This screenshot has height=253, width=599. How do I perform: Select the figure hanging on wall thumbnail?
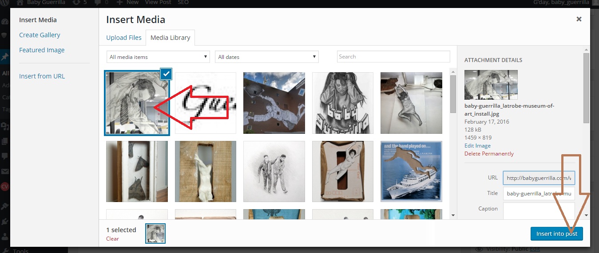tap(411, 103)
